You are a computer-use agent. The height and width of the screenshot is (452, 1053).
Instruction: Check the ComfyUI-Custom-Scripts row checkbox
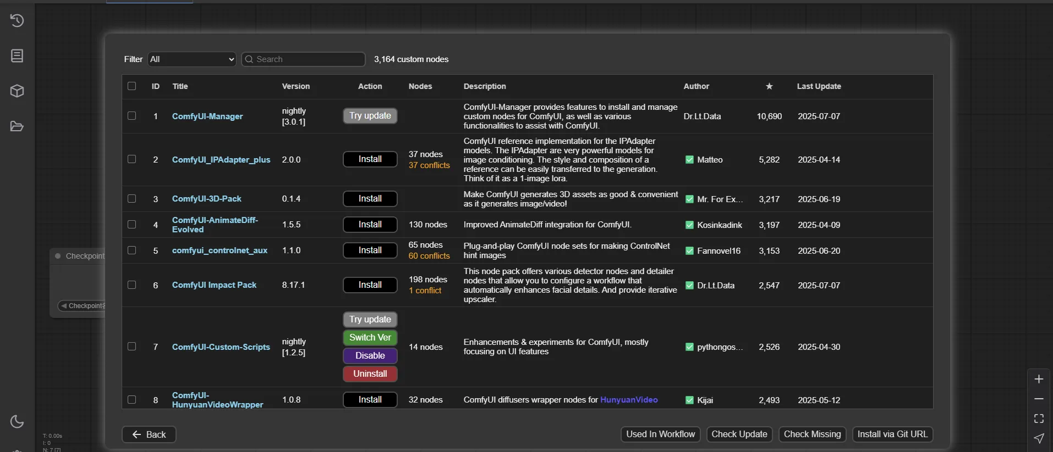131,347
